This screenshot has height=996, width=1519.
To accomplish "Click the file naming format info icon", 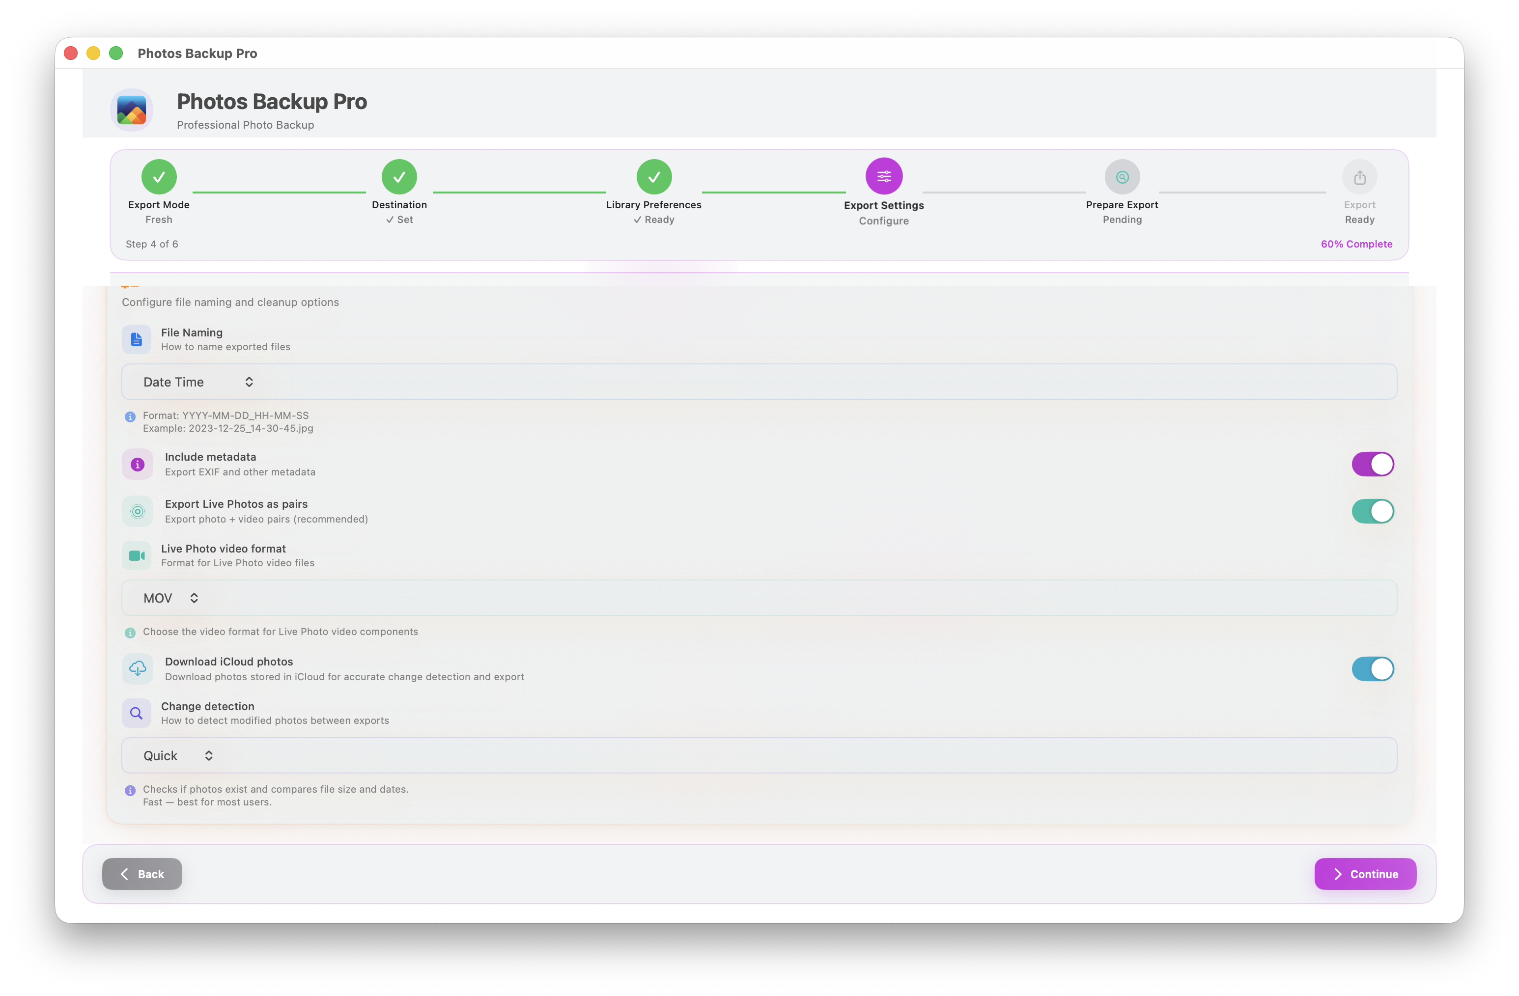I will click(130, 416).
